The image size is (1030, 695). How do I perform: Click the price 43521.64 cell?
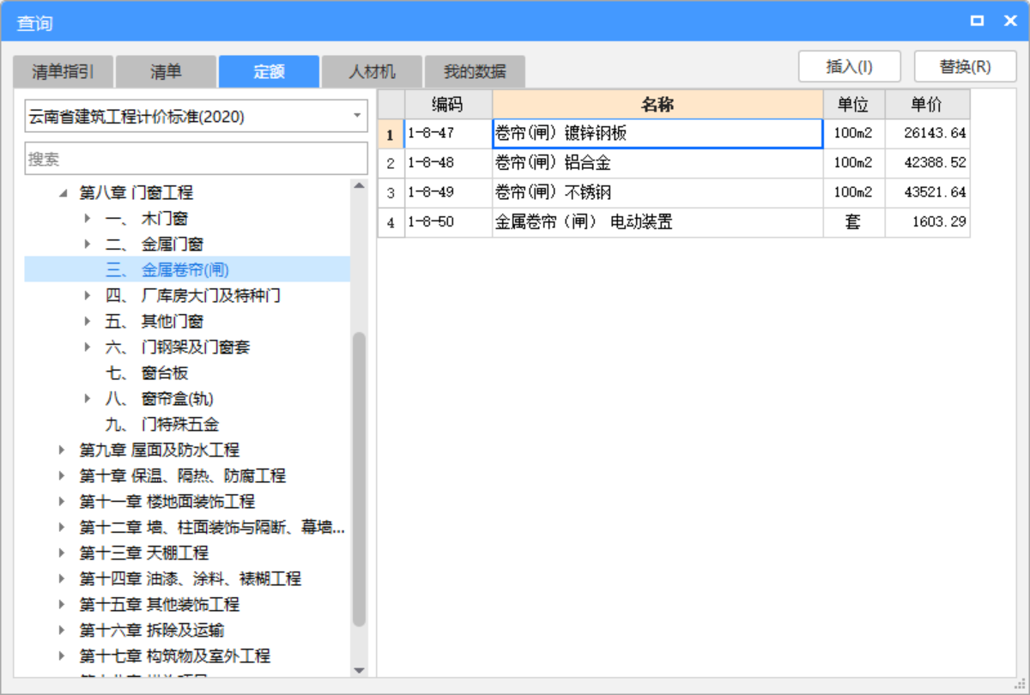click(928, 192)
